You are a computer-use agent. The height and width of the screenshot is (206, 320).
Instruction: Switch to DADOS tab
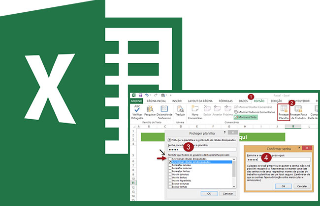point(243,101)
